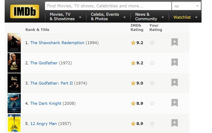
Task: Add The Godfather: Part II to watchlist
Action: coord(175,83)
